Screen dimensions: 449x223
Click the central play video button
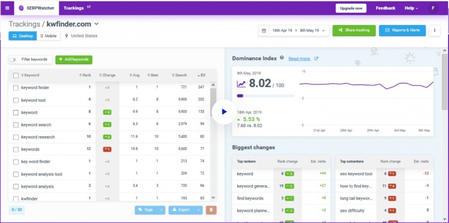coord(224,111)
